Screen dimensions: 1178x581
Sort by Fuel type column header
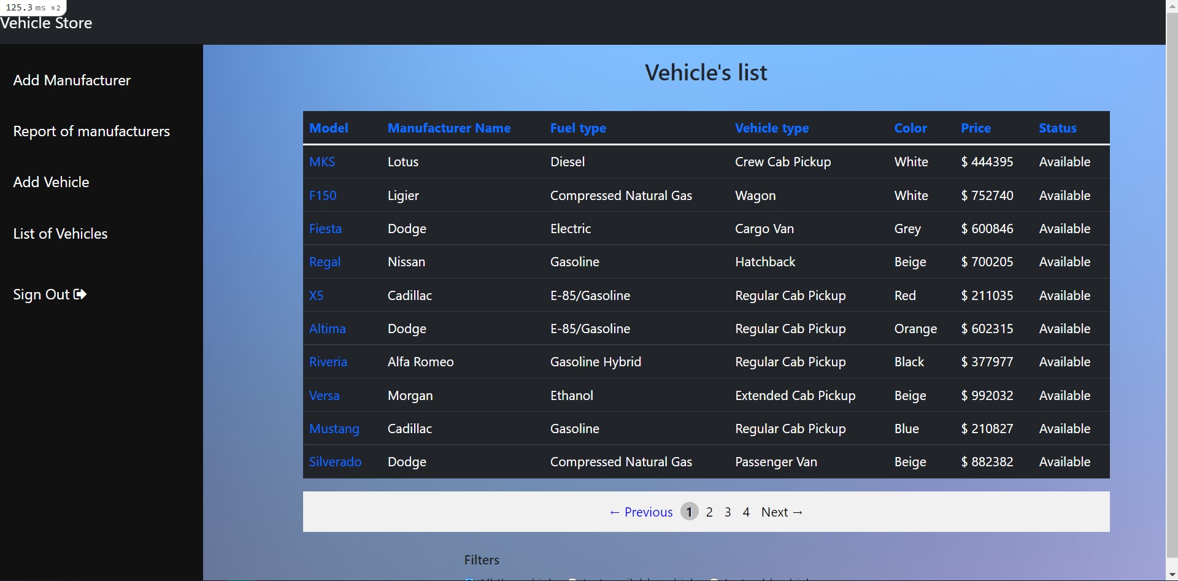coord(578,128)
